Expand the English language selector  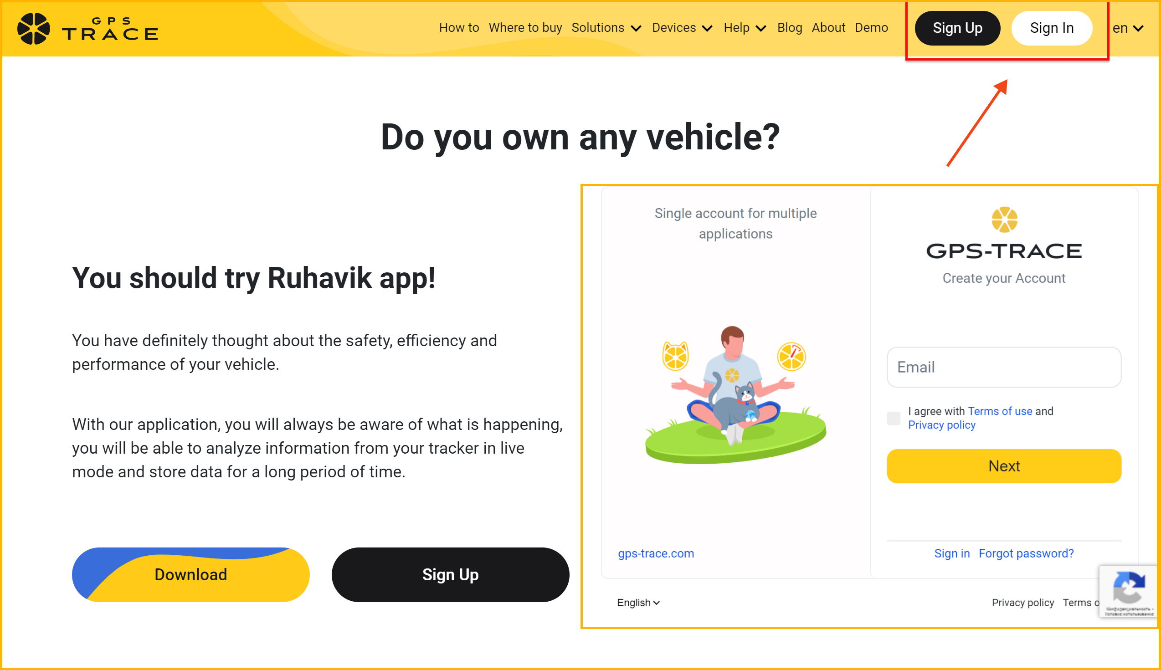point(638,602)
